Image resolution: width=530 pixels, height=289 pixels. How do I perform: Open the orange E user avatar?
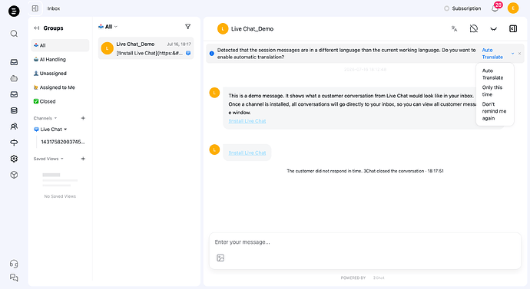[513, 8]
